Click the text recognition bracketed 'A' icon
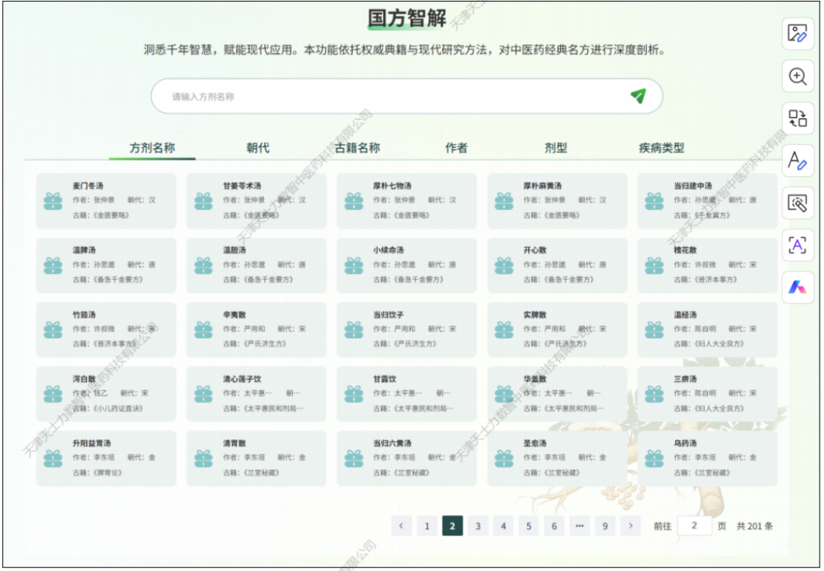This screenshot has height=571, width=824. point(797,245)
